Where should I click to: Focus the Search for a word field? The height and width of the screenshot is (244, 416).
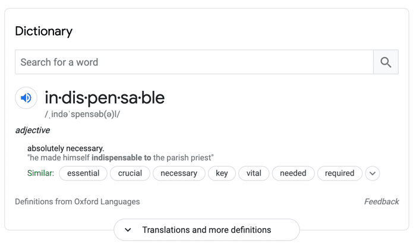(194, 62)
